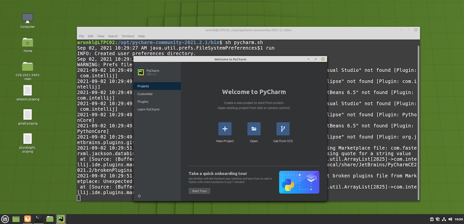
Task: Open the terminal Search menu
Action: tap(113, 36)
